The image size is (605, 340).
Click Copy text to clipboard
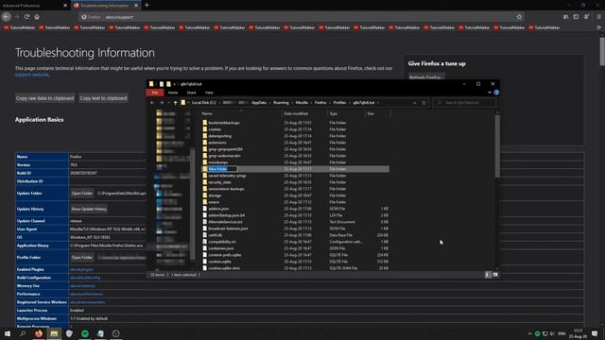(x=103, y=98)
